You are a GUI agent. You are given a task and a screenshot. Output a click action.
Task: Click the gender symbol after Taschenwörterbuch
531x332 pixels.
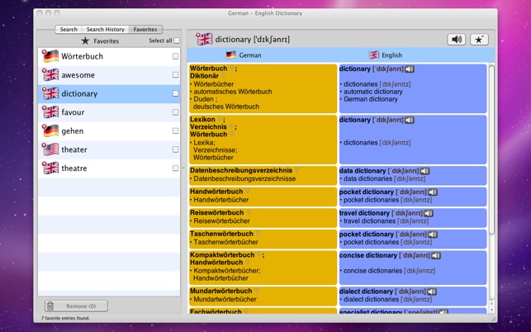tap(258, 234)
